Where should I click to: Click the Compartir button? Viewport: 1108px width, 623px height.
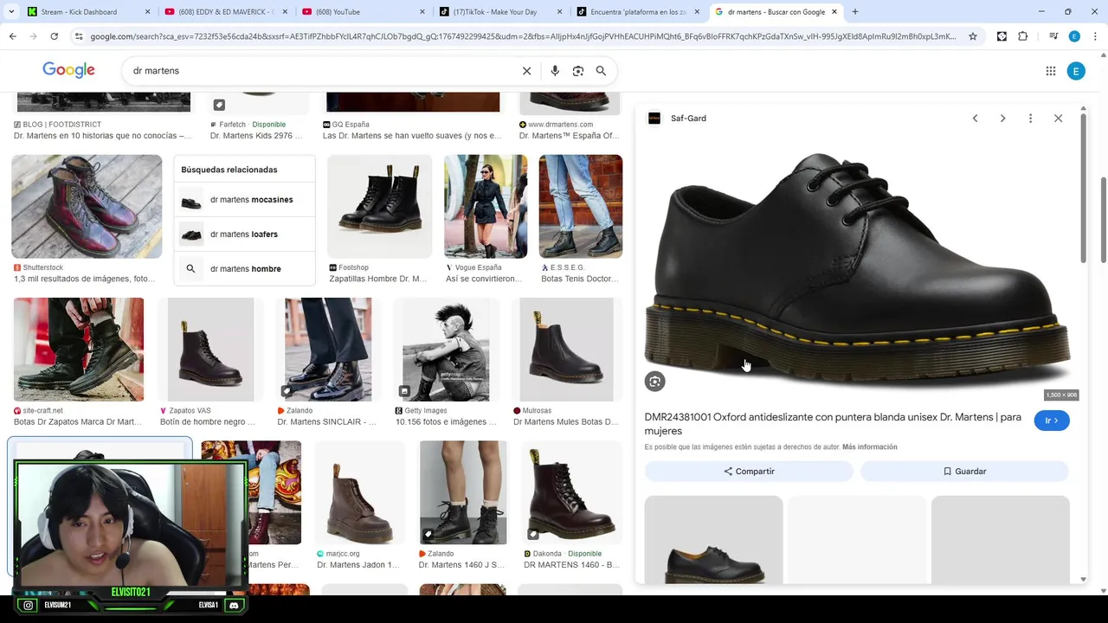[749, 472]
